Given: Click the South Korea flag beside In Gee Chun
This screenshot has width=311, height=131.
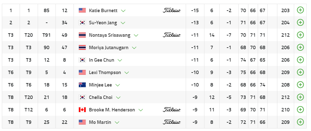Looking at the screenshot, I should tap(82, 60).
